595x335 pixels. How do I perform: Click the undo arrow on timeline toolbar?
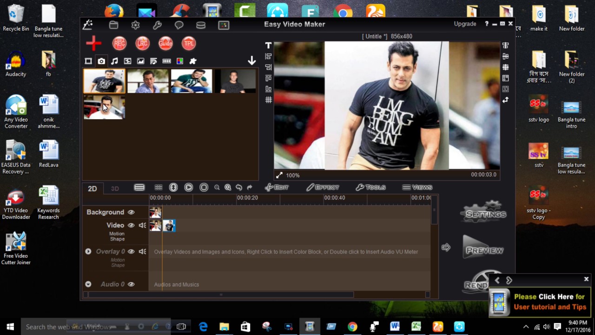tap(239, 188)
